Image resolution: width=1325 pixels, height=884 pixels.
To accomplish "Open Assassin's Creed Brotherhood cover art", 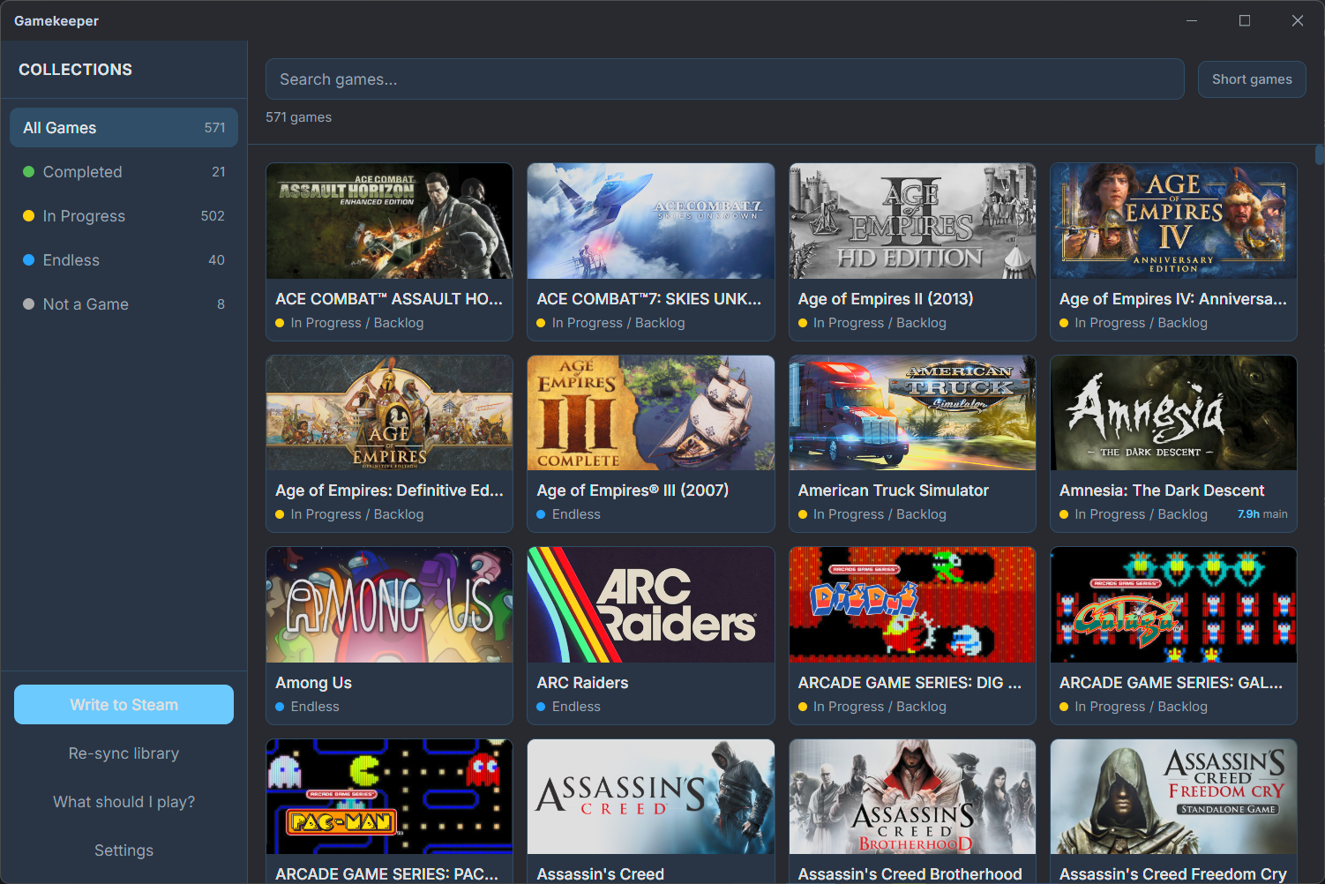I will pyautogui.click(x=912, y=797).
